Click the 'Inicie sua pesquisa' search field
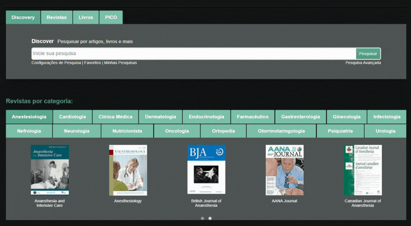The height and width of the screenshot is (226, 411). pyautogui.click(x=193, y=53)
